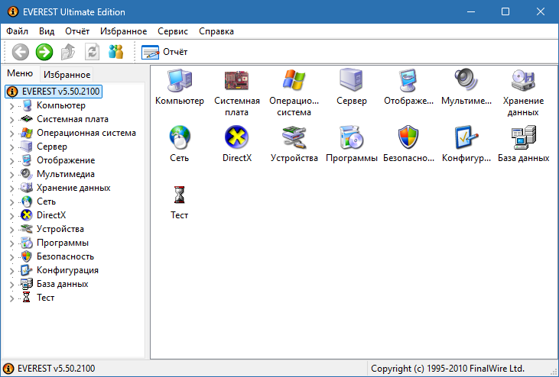The width and height of the screenshot is (559, 377).
Task: Expand the Отображение tree node
Action: (x=11, y=161)
